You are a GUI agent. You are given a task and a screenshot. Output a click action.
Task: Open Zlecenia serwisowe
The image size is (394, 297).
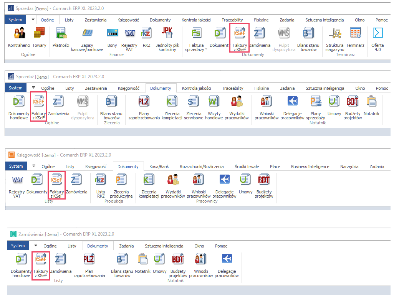coord(194,108)
